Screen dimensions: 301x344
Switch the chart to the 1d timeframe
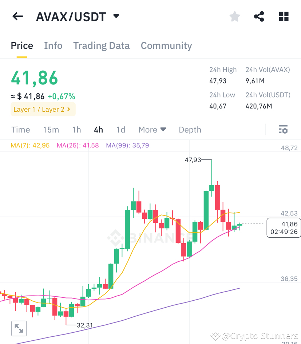point(120,130)
